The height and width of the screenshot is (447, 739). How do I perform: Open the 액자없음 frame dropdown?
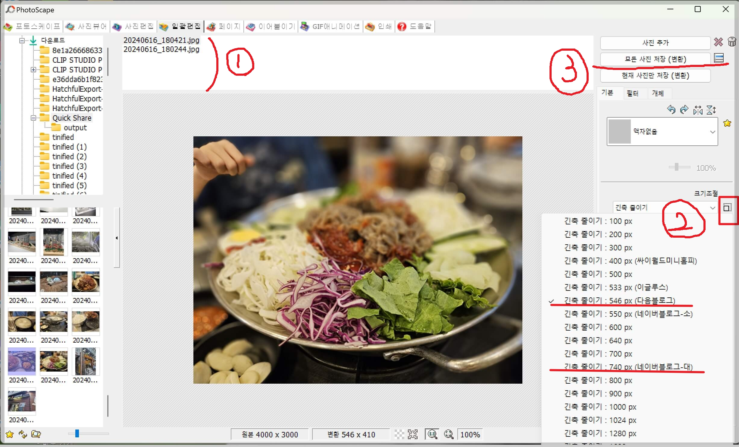coord(712,132)
